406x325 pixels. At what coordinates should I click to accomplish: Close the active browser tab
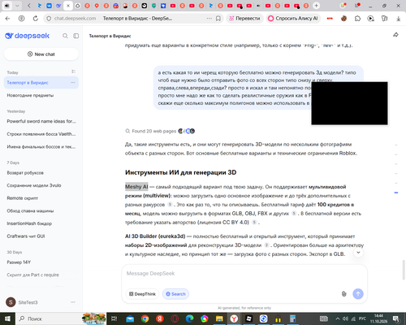pyautogui.click(x=68, y=6)
